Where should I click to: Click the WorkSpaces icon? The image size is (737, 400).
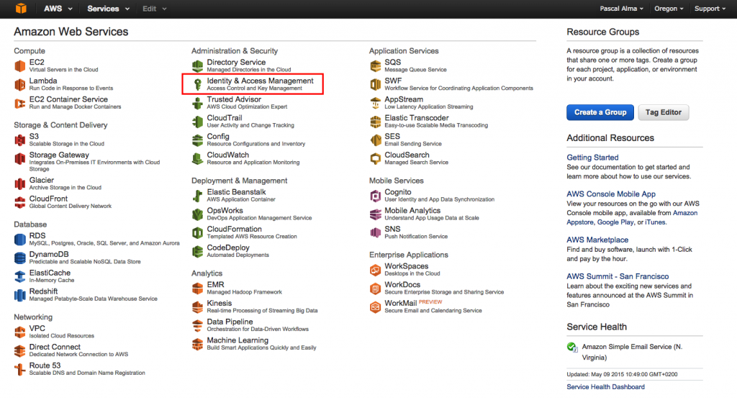coord(375,270)
